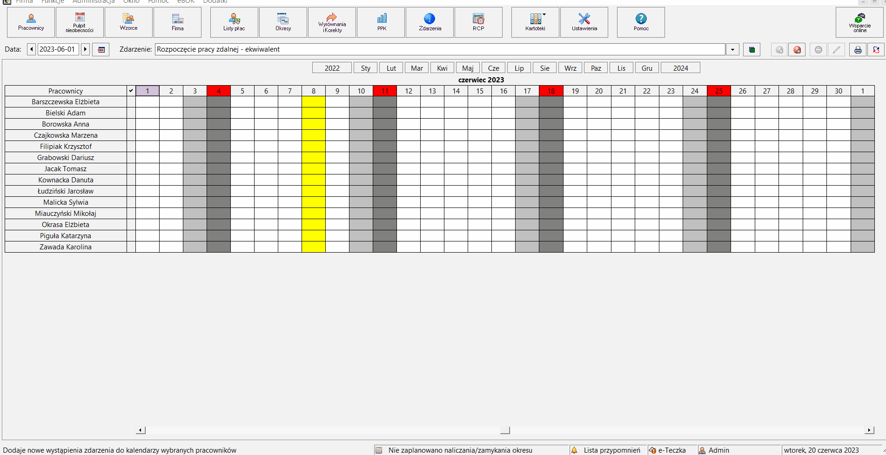Click the red add-event icon
This screenshot has height=455, width=886.
click(797, 50)
